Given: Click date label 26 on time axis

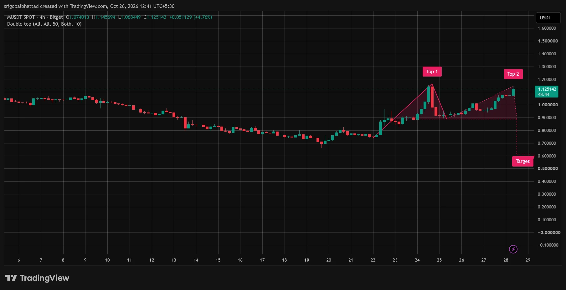Looking at the screenshot, I should (461, 260).
